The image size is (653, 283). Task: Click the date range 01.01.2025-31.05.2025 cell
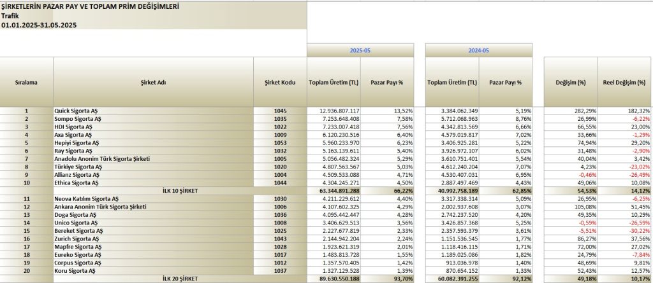click(39, 25)
